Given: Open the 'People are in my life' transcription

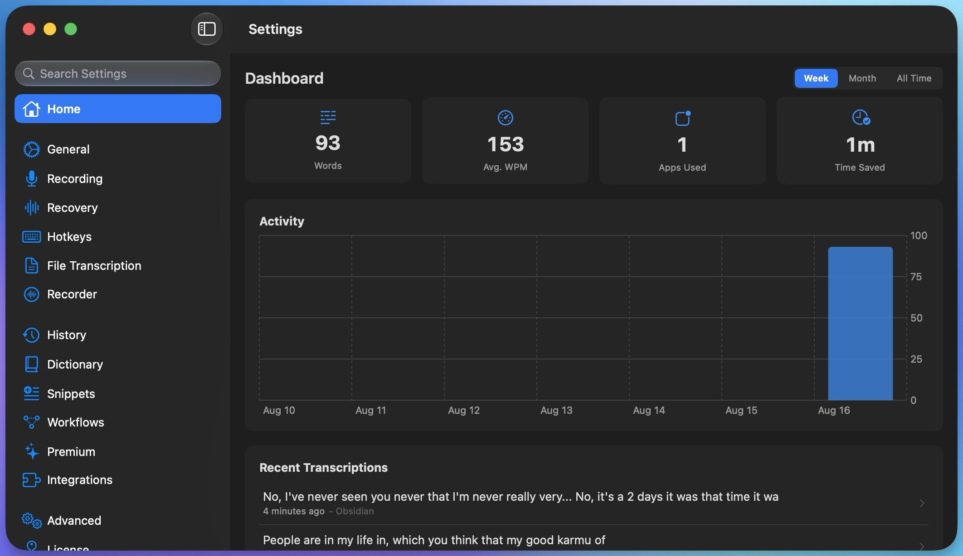Looking at the screenshot, I should (x=593, y=540).
